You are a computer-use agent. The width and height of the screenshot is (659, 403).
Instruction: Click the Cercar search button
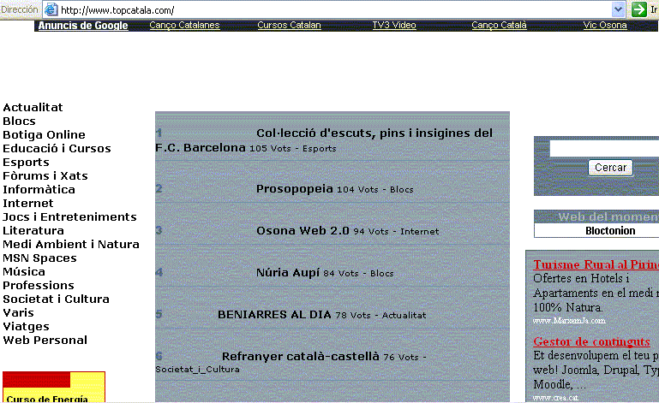(610, 168)
